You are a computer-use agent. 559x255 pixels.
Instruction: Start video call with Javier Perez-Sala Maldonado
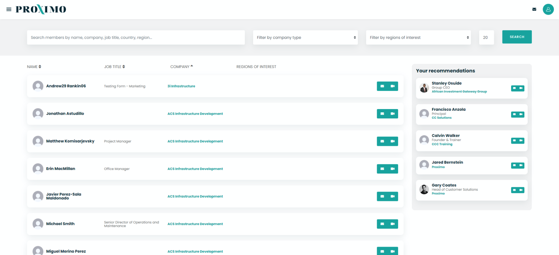(393, 196)
